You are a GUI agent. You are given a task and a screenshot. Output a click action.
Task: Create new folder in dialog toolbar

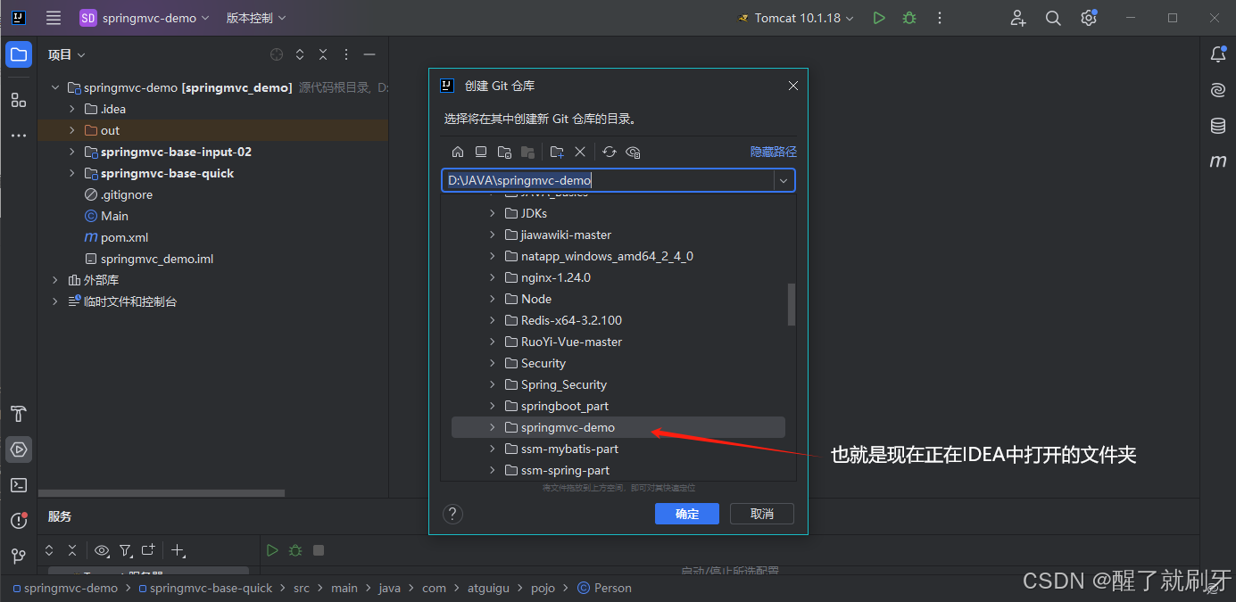pyautogui.click(x=557, y=152)
